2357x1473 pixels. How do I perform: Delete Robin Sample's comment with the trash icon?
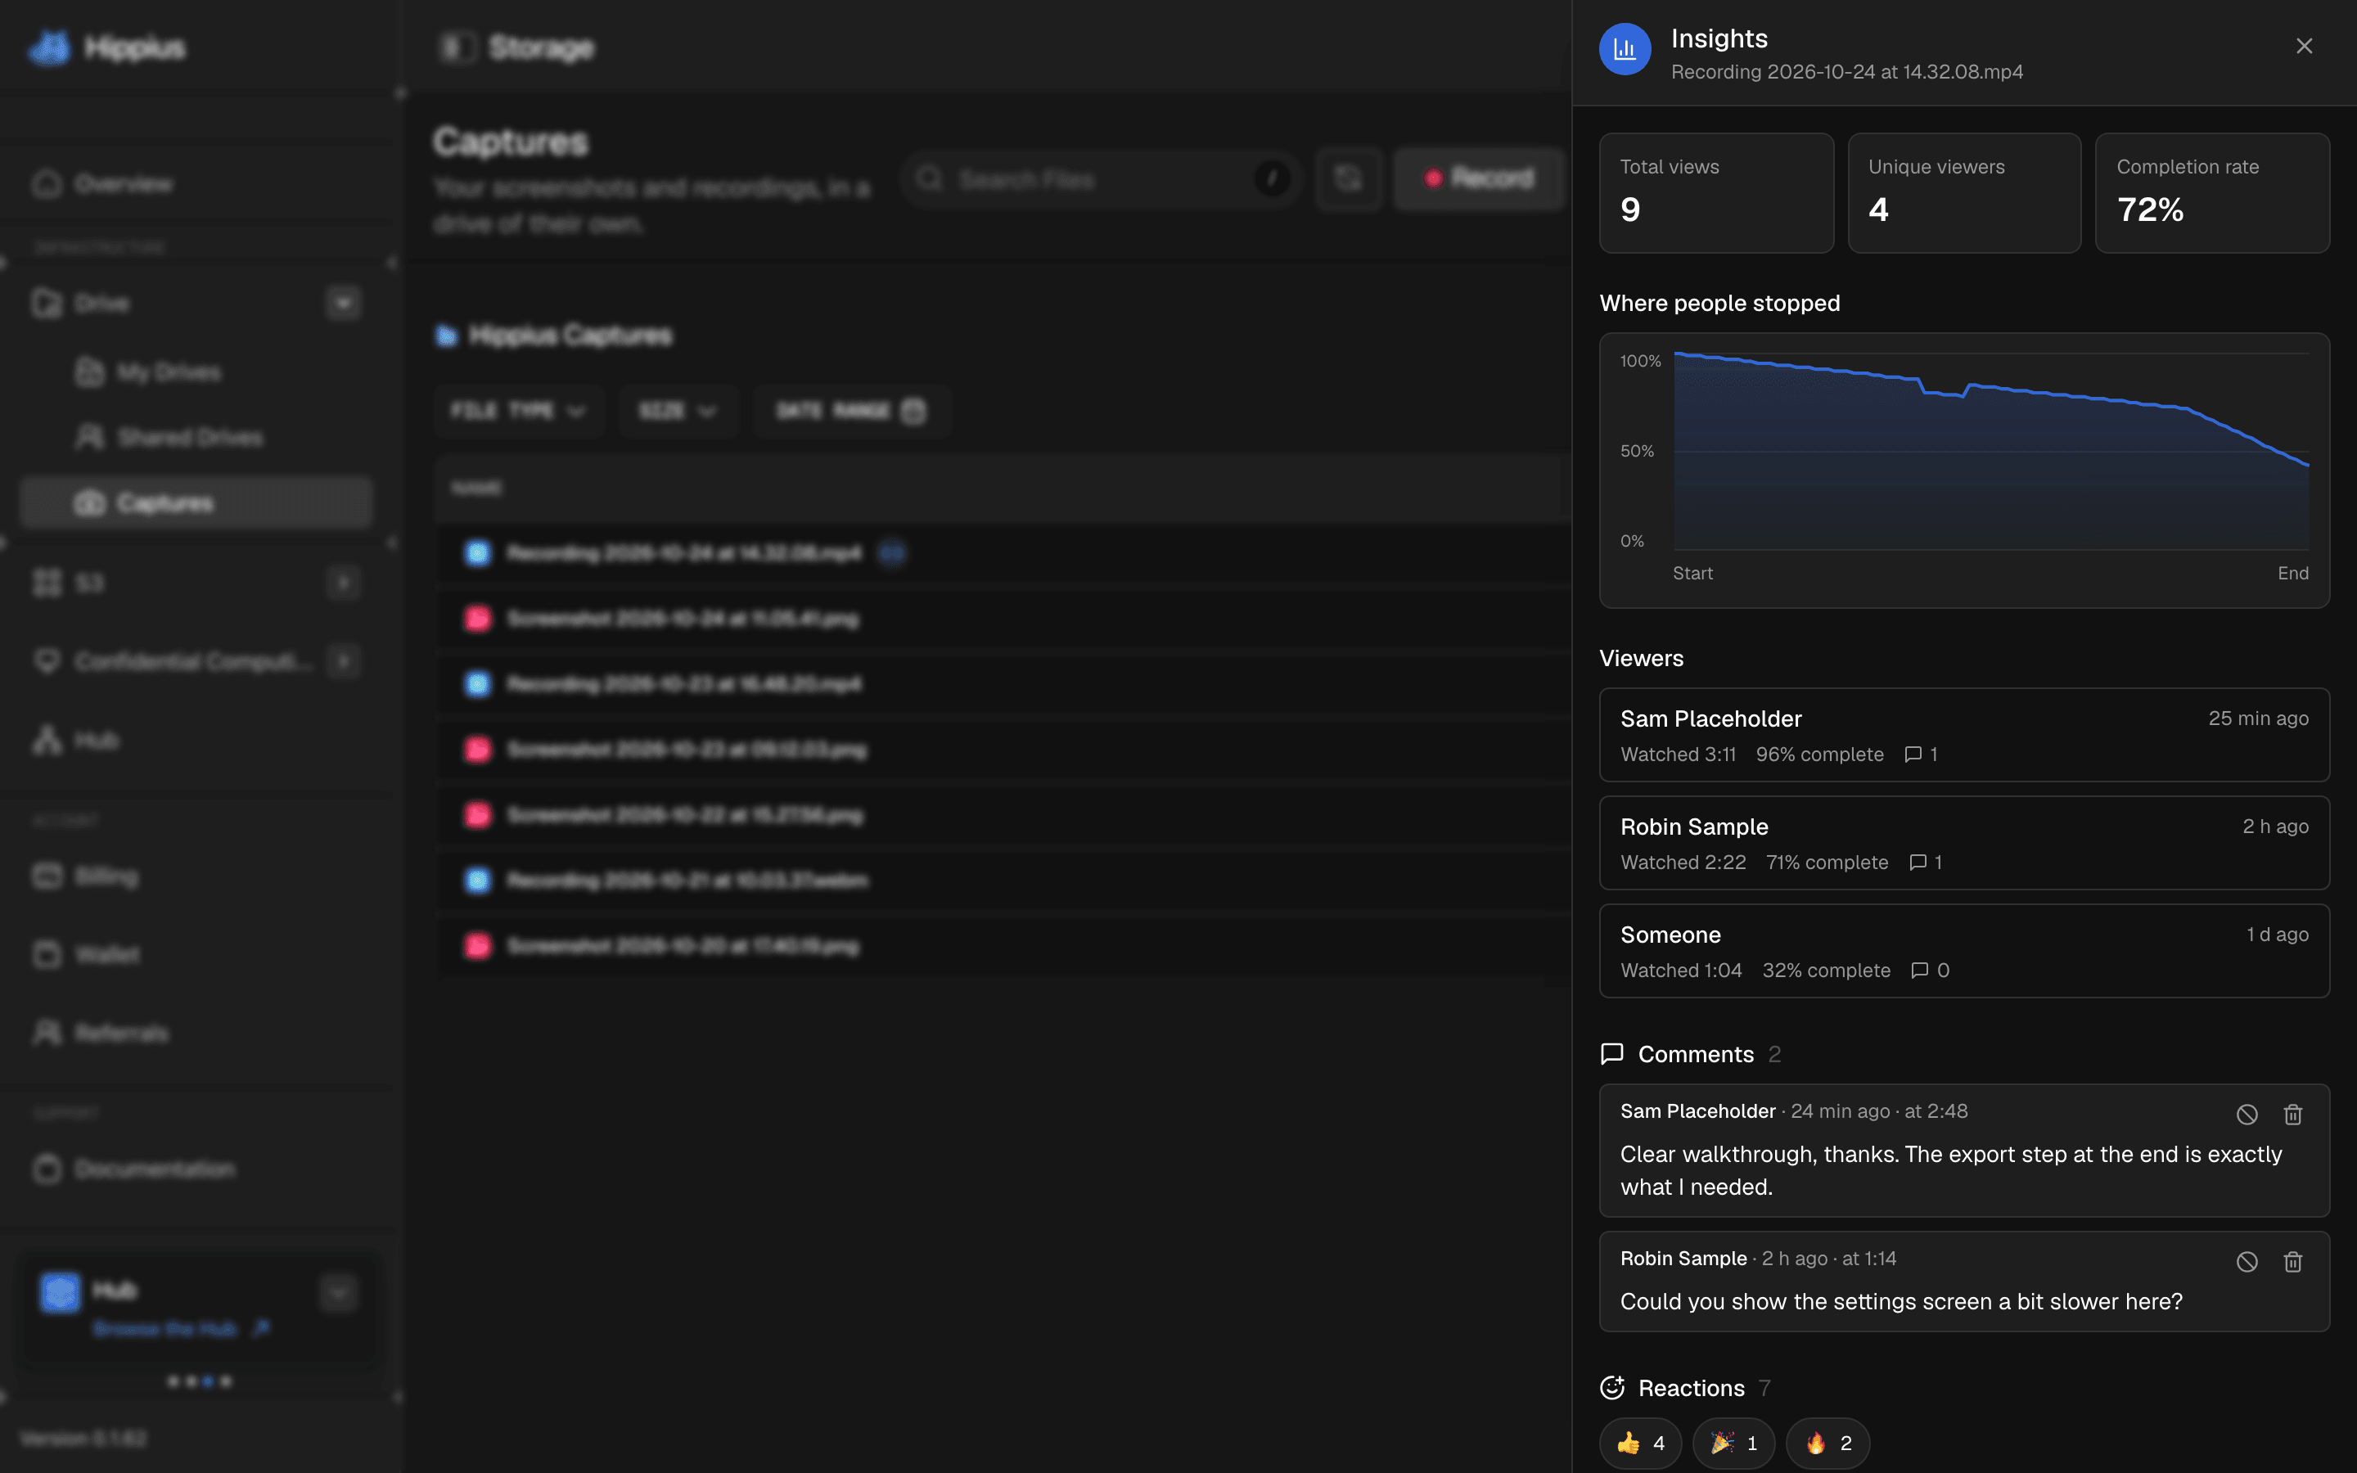click(x=2292, y=1262)
